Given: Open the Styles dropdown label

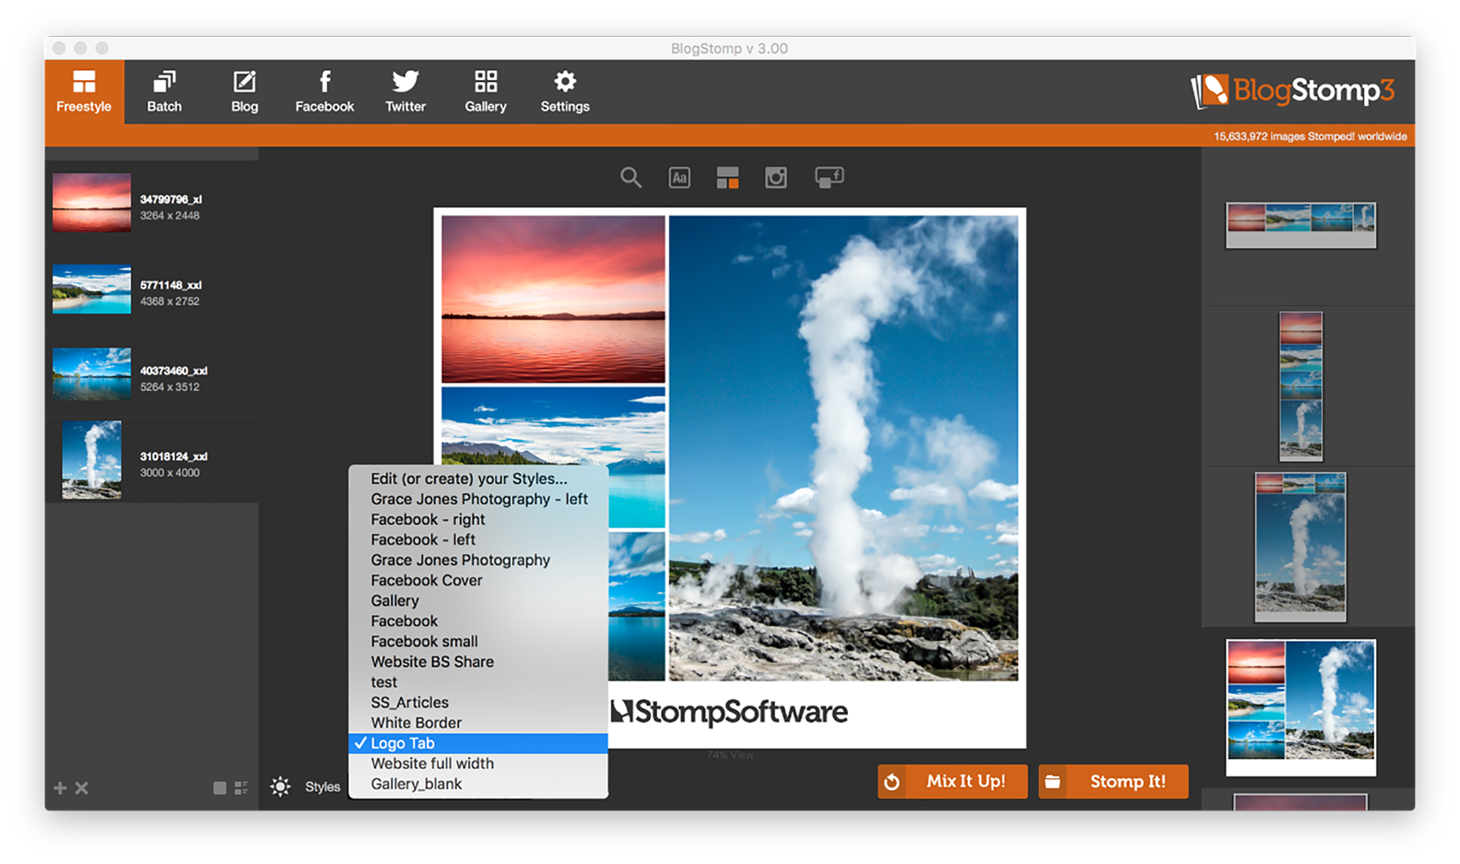Looking at the screenshot, I should coord(323,787).
